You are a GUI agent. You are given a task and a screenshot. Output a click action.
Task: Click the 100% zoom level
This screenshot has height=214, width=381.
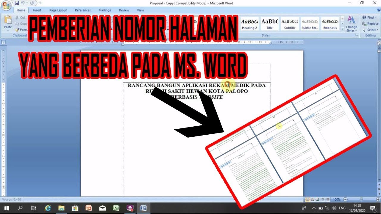point(337,199)
